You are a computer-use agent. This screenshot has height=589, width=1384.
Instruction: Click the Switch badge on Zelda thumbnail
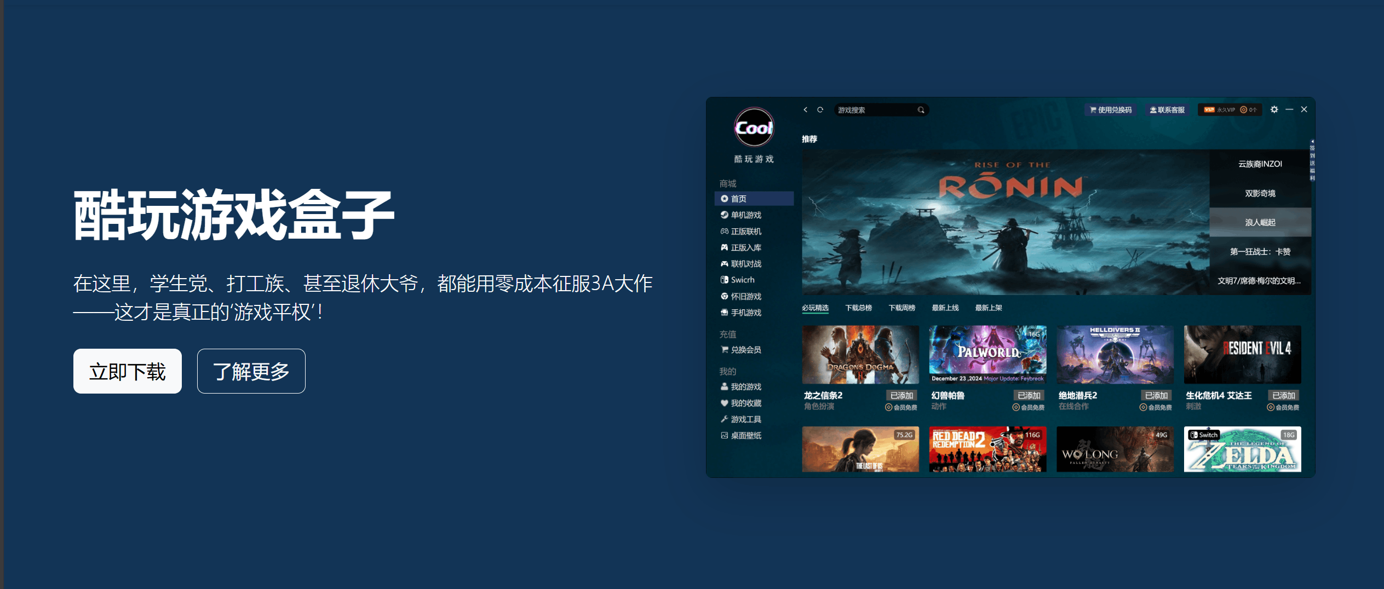[x=1203, y=435]
